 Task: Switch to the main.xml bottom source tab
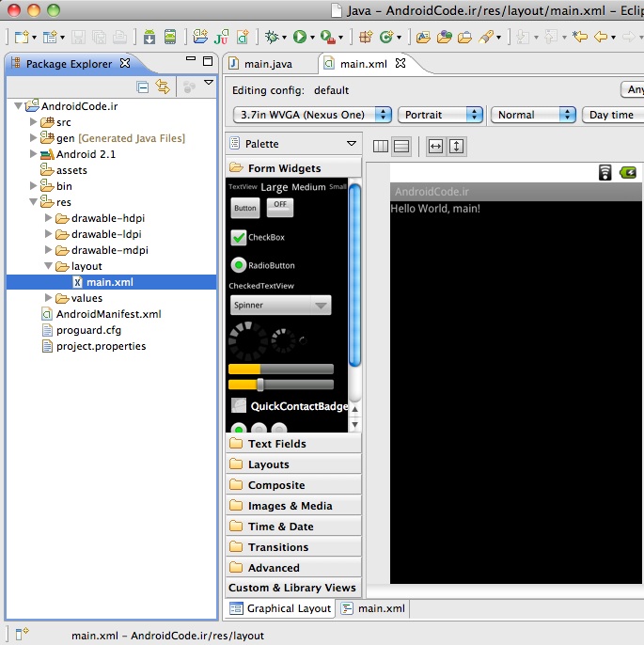[373, 608]
